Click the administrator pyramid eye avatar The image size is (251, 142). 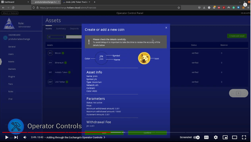click(x=9, y=23)
